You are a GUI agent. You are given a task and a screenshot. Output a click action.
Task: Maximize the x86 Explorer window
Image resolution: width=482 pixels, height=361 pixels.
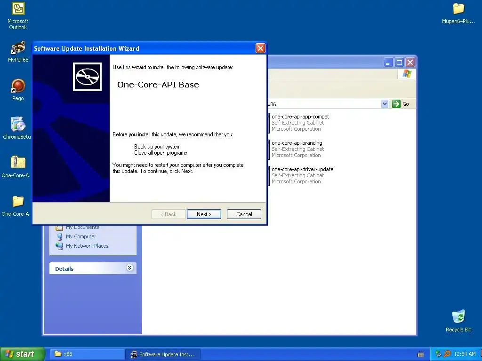click(x=399, y=63)
